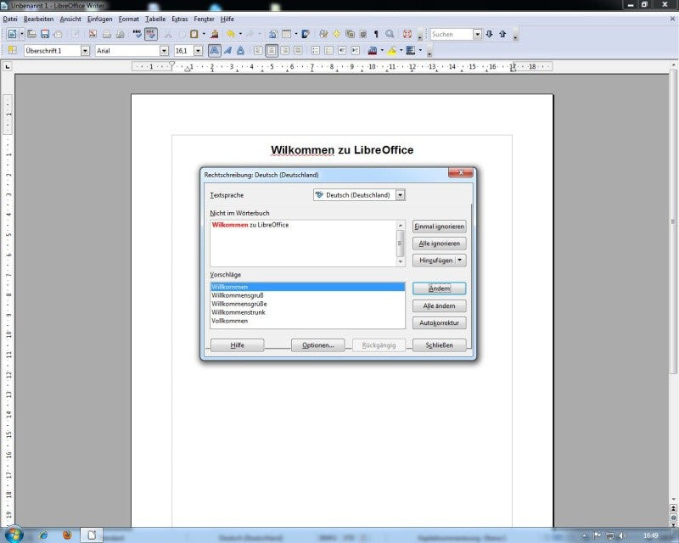
Task: Click Einmal ignorieren button
Action: click(x=439, y=226)
